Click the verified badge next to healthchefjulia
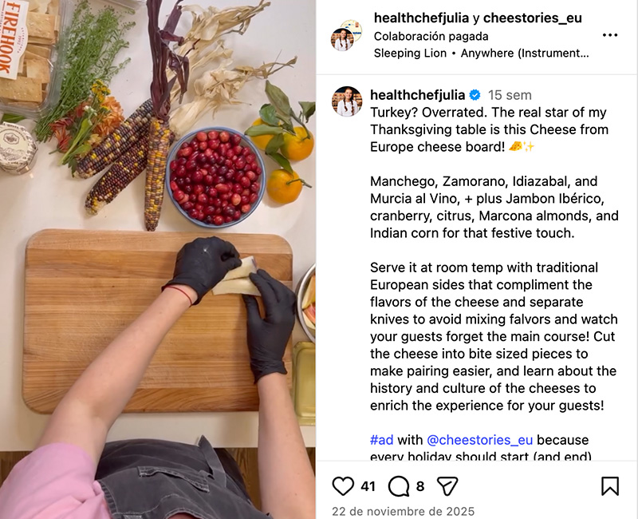The image size is (638, 519). 475,95
